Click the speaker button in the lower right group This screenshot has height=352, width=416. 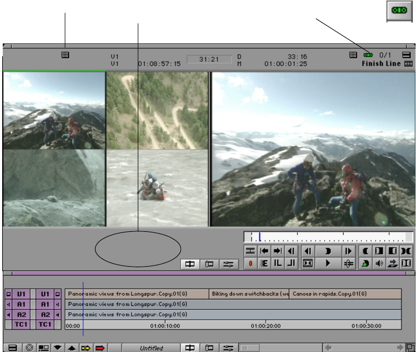click(x=379, y=263)
